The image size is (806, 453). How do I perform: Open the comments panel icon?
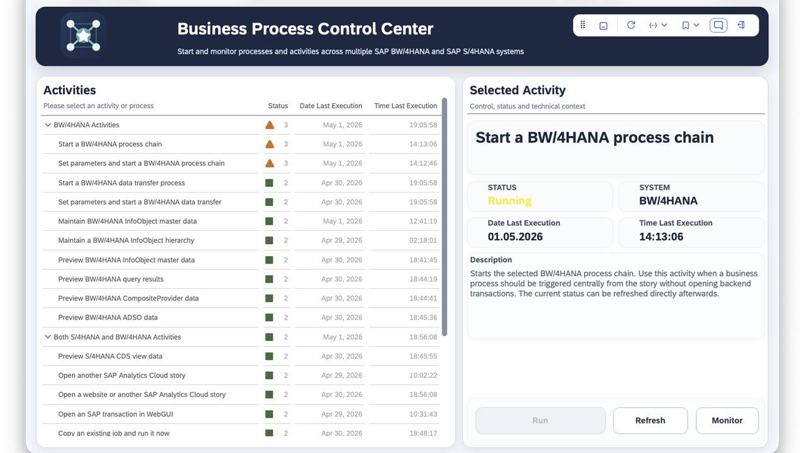(x=718, y=25)
